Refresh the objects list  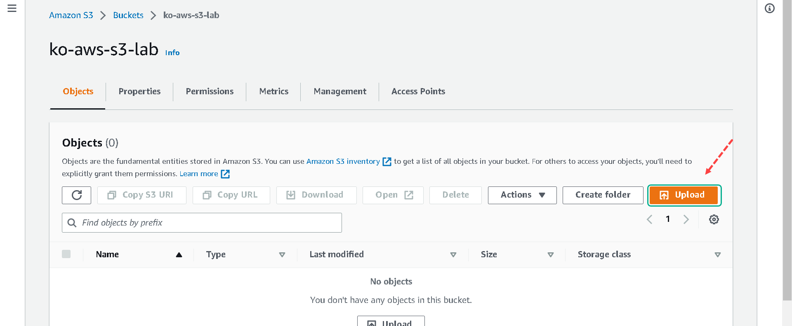[x=76, y=195]
